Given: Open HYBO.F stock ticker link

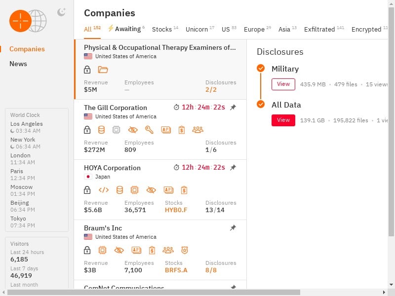Looking at the screenshot, I should (176, 210).
